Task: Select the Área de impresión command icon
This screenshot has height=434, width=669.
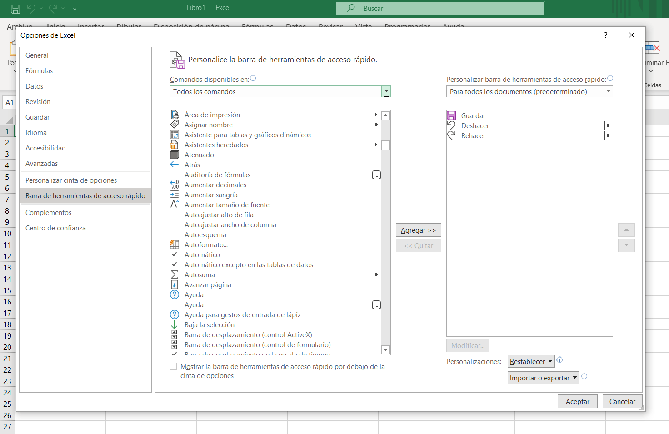Action: (175, 115)
